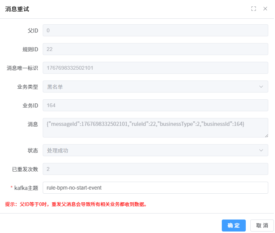Click the 消息唯一标识 input field
This screenshot has height=233, width=275.
155,68
